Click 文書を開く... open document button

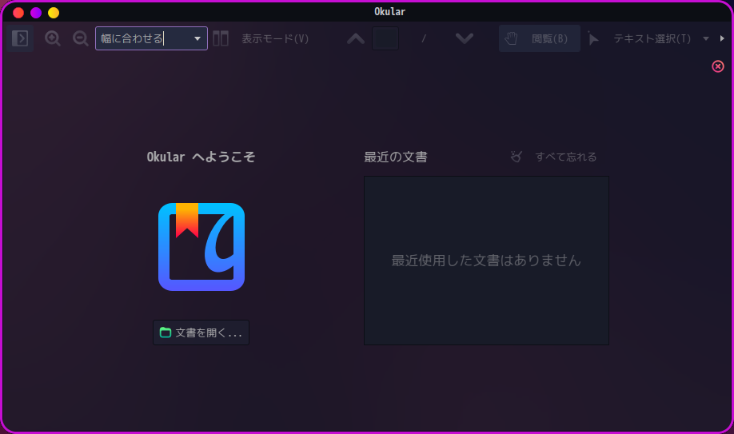point(201,332)
